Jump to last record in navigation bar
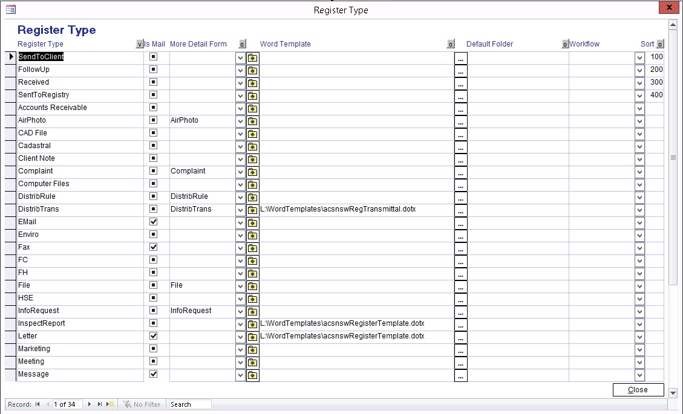The height and width of the screenshot is (414, 683). point(100,404)
